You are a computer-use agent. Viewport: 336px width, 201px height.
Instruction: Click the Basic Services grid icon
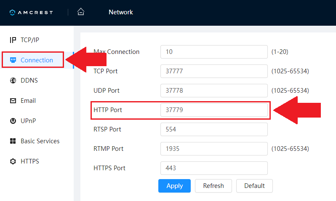pos(13,141)
